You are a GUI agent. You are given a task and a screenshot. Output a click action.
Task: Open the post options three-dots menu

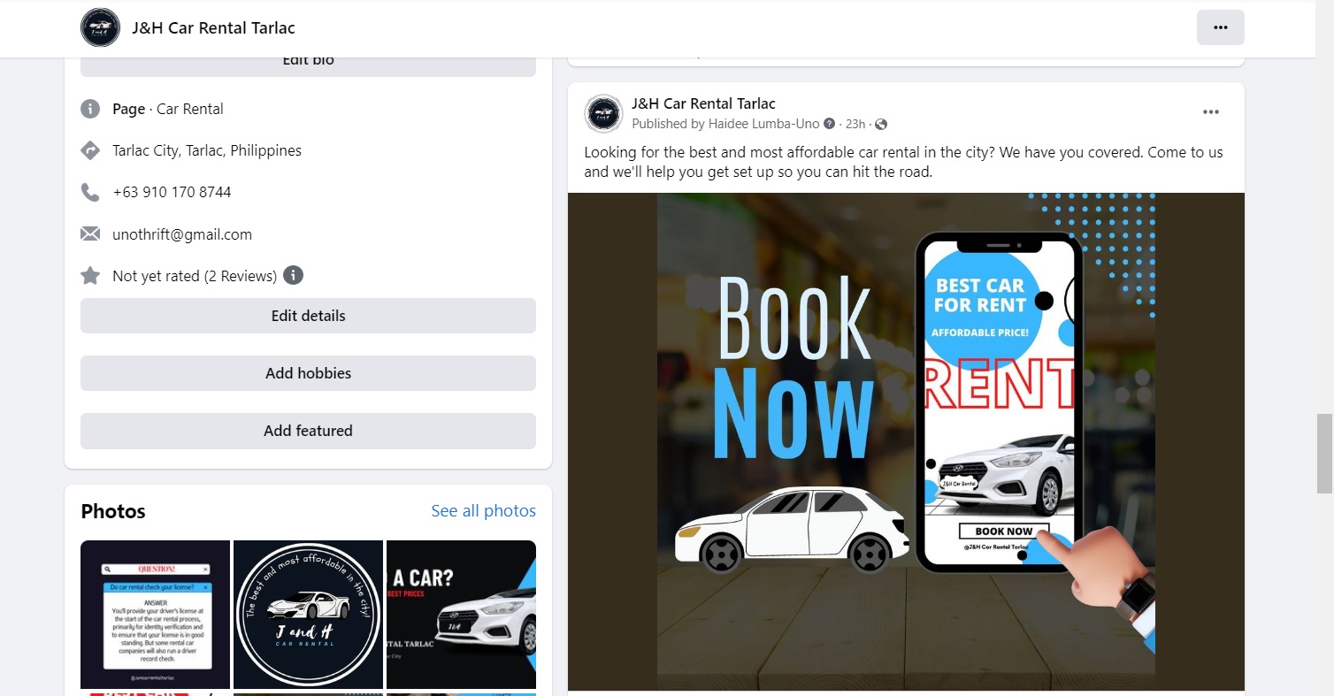1211,112
